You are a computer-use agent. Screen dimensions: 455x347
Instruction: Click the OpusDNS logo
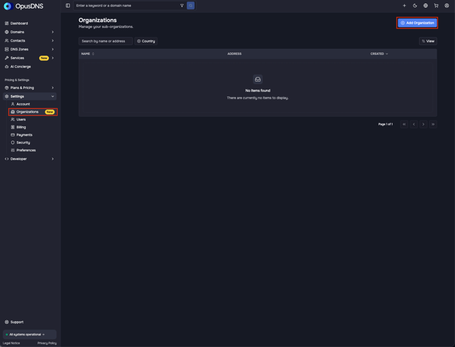click(24, 6)
